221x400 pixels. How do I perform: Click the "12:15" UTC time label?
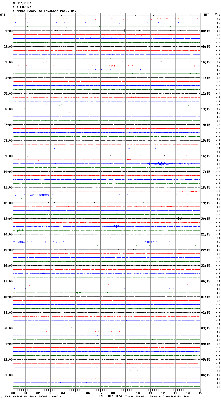pos(206,94)
